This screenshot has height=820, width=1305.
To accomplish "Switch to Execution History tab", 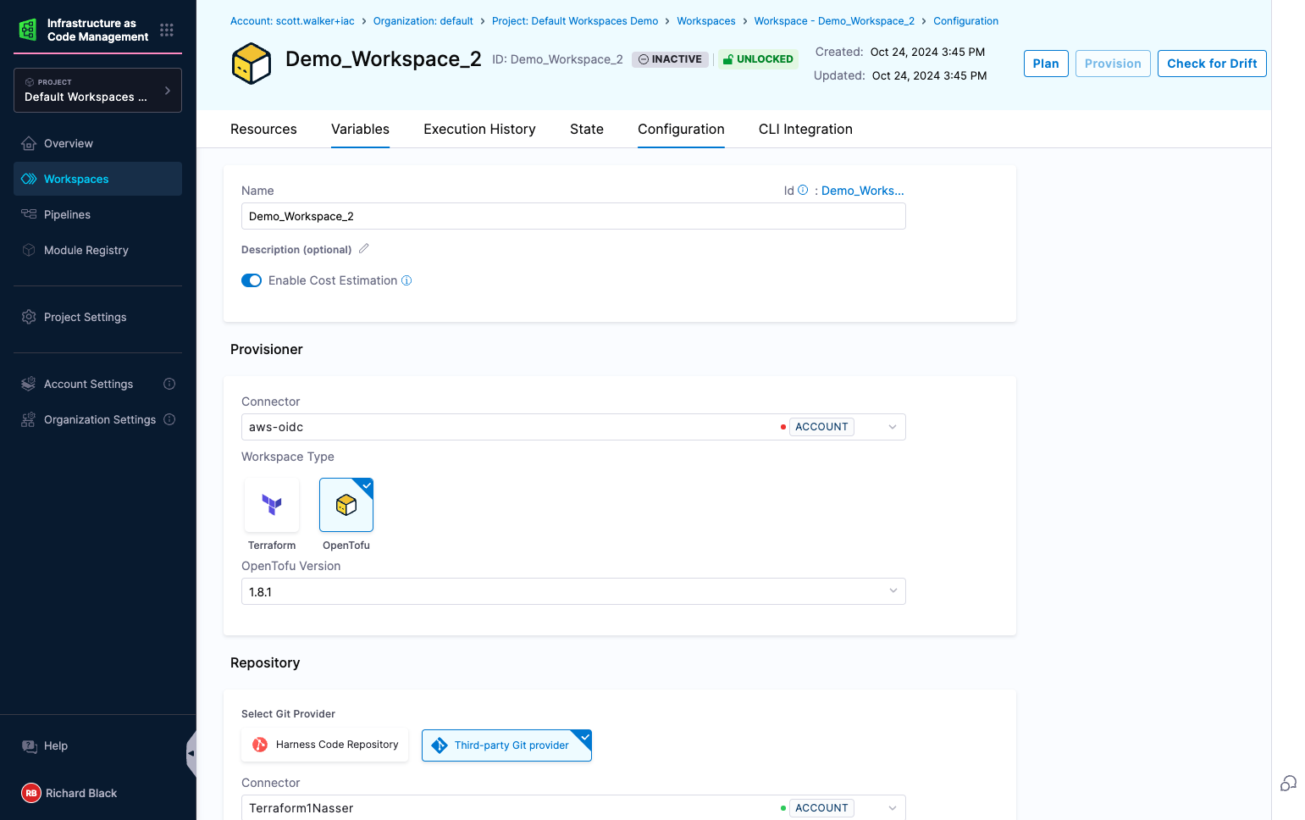I will pyautogui.click(x=479, y=129).
